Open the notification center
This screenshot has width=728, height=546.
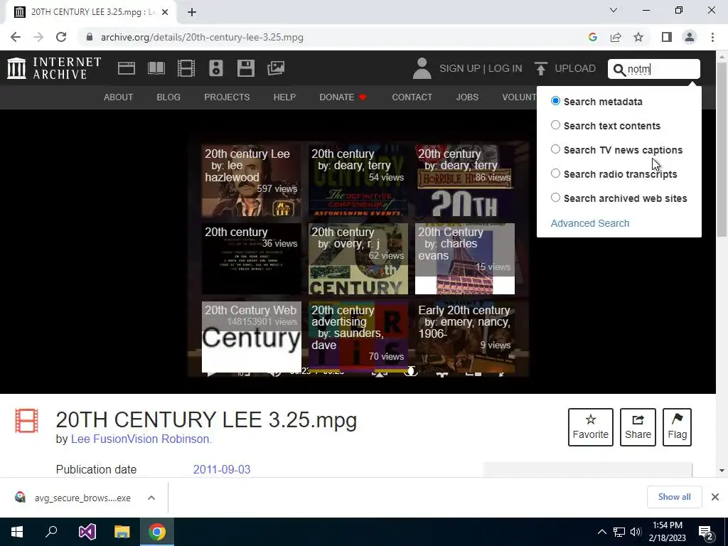pos(706,532)
